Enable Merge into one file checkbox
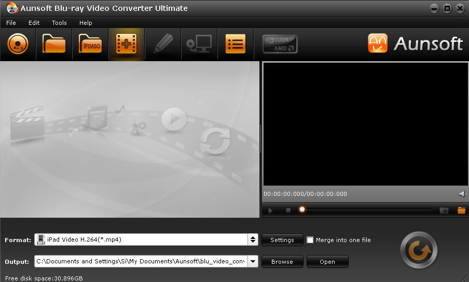Screen dimensions: 469x282 pos(310,240)
